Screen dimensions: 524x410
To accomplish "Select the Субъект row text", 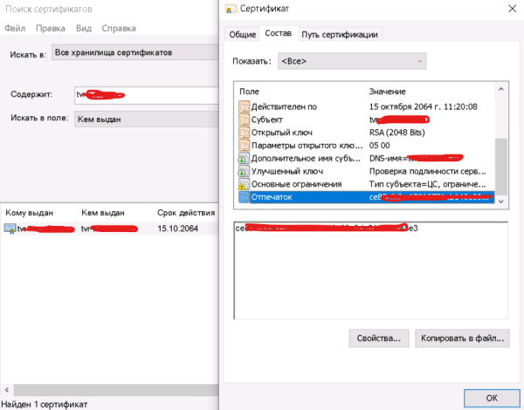I will (x=266, y=120).
